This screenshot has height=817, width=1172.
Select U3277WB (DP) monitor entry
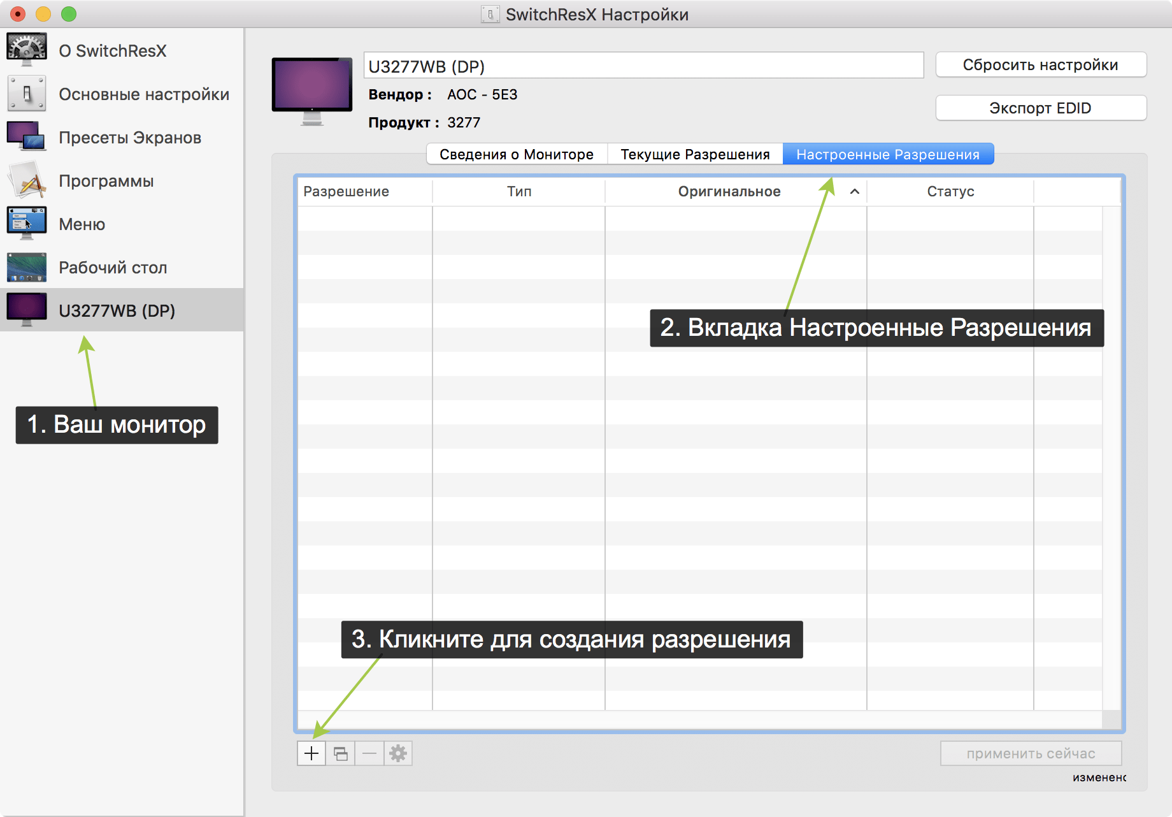click(x=122, y=310)
